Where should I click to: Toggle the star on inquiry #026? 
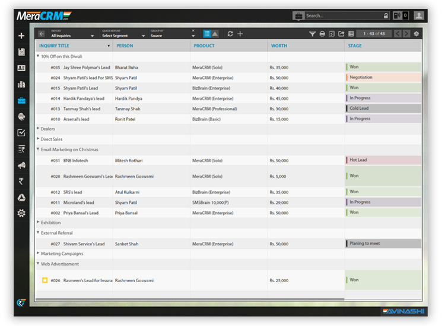(45, 280)
